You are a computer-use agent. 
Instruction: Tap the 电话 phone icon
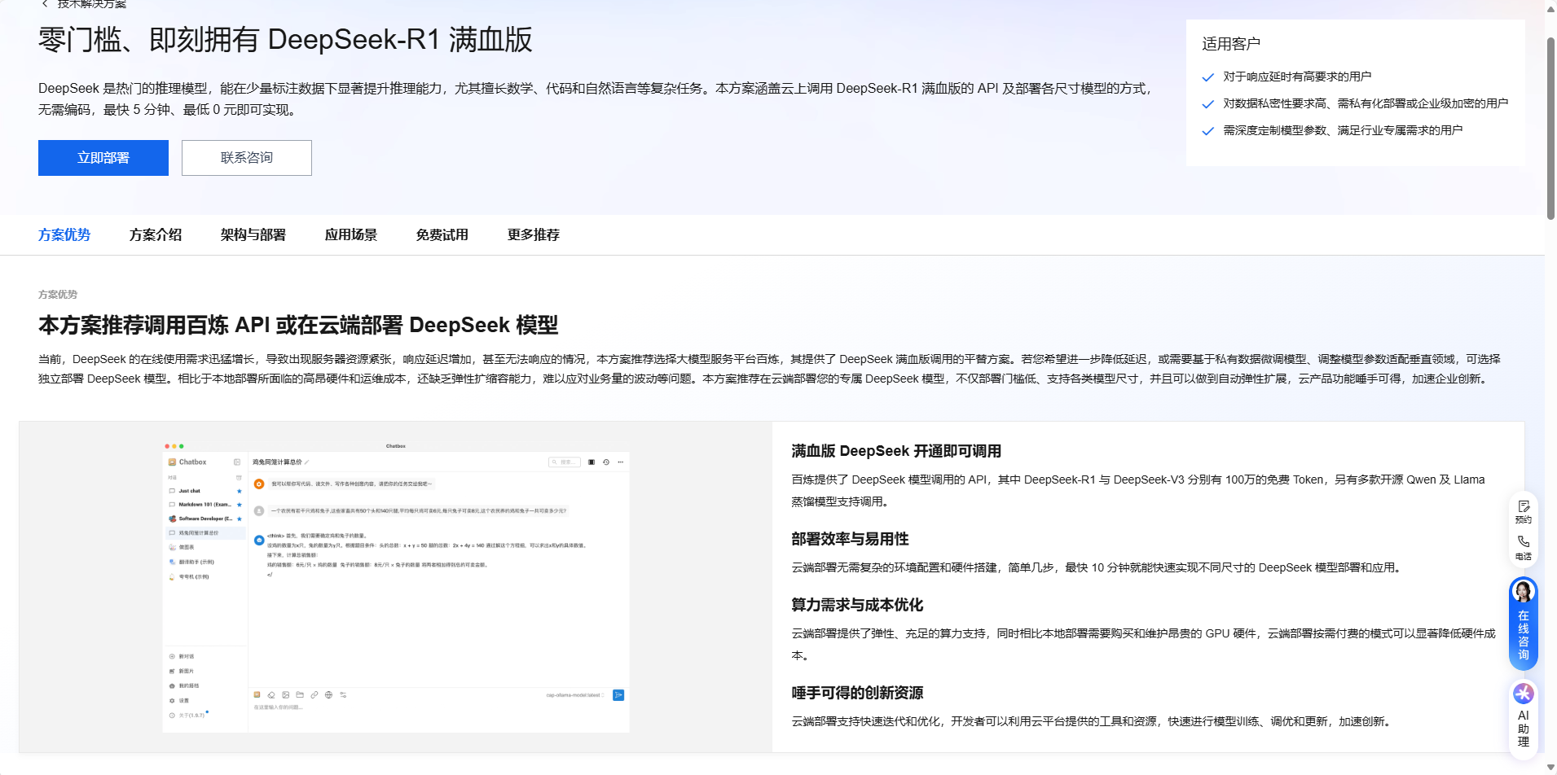click(x=1523, y=547)
